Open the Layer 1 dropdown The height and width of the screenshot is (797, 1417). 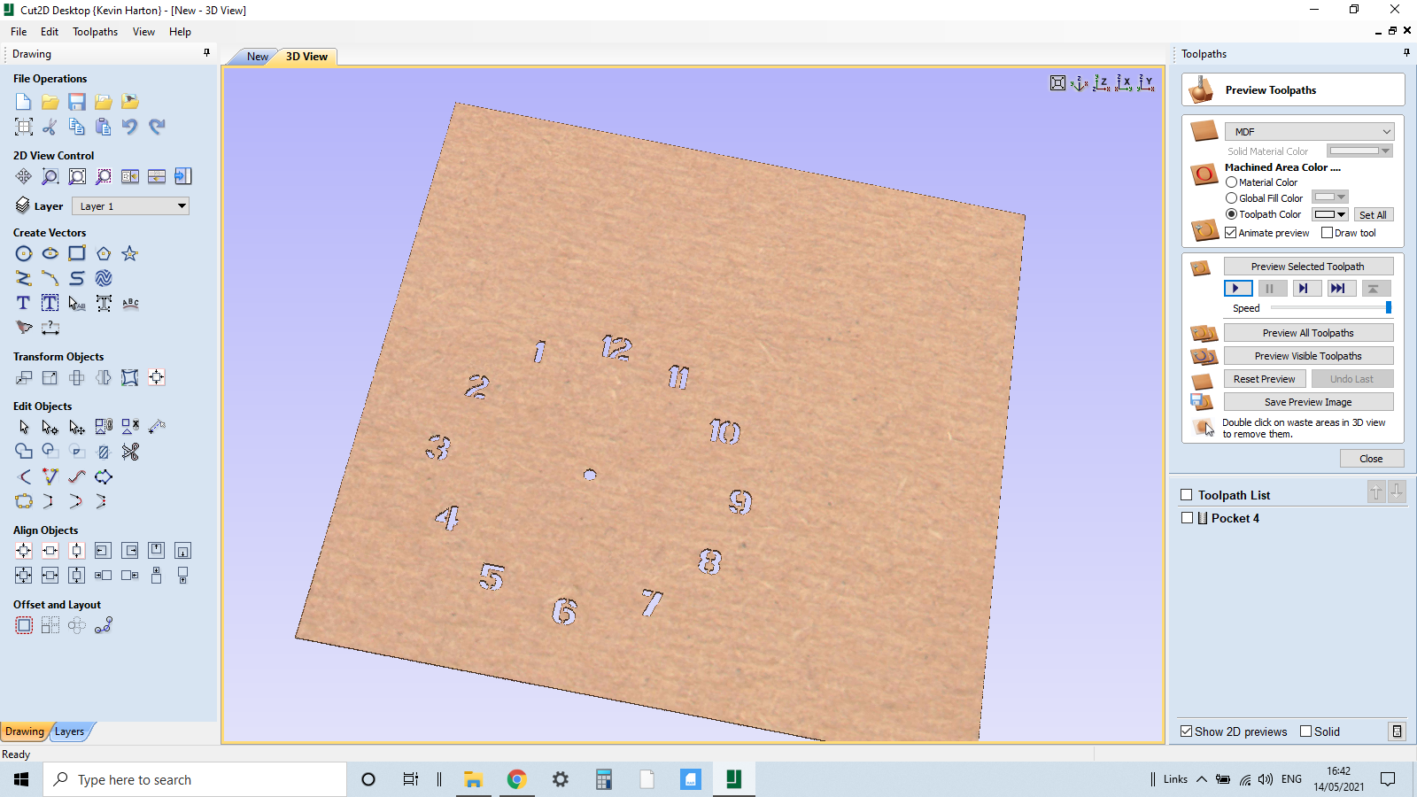(x=130, y=205)
